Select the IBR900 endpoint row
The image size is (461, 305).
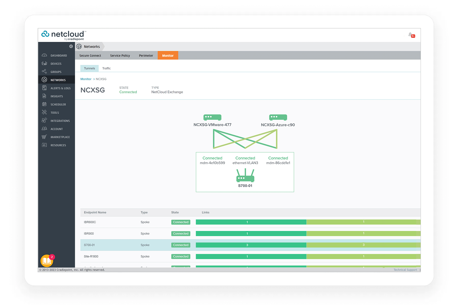250,233
